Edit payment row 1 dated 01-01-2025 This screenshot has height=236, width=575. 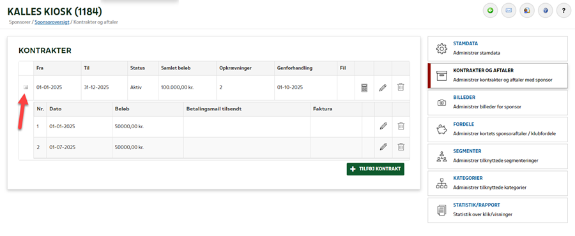click(383, 126)
